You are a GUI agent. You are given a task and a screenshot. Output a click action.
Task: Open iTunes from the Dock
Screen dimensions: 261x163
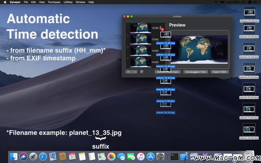(141, 156)
